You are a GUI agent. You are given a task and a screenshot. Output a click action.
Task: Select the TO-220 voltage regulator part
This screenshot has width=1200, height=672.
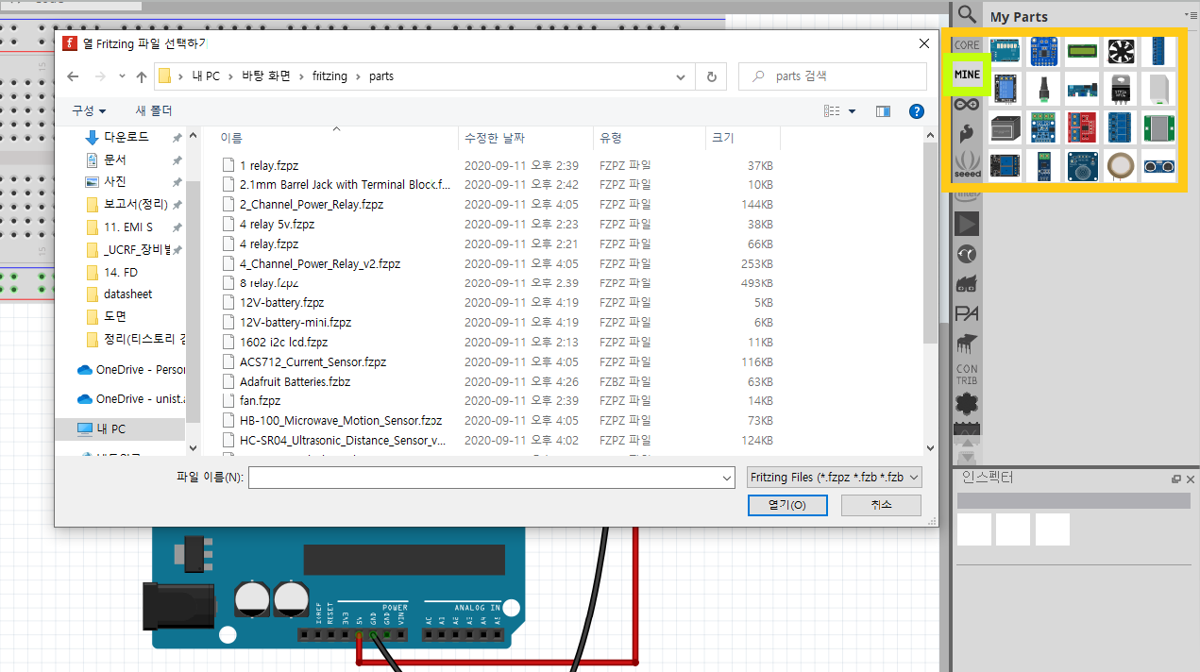coord(1122,90)
